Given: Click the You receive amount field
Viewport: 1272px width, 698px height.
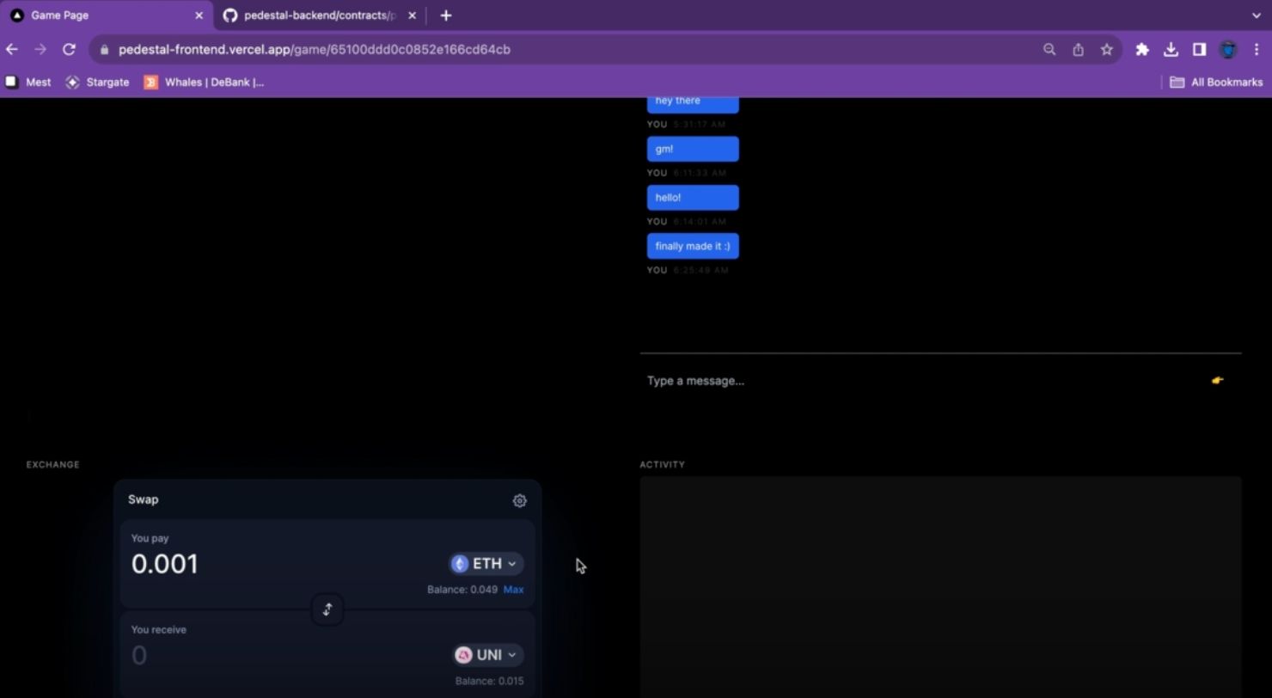Looking at the screenshot, I should 139,655.
